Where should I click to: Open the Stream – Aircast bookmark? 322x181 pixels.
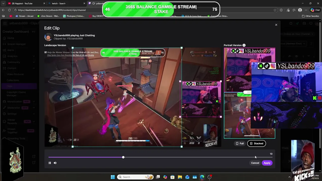pos(24,16)
